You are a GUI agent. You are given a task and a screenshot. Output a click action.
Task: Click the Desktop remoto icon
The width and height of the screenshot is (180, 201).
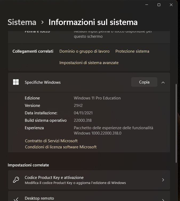(x=16, y=199)
